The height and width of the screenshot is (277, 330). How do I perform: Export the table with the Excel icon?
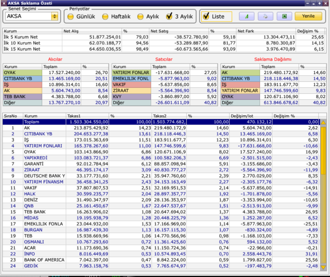coord(284,16)
